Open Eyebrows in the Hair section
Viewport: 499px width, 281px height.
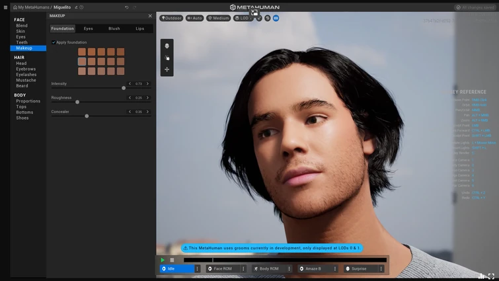(x=26, y=69)
